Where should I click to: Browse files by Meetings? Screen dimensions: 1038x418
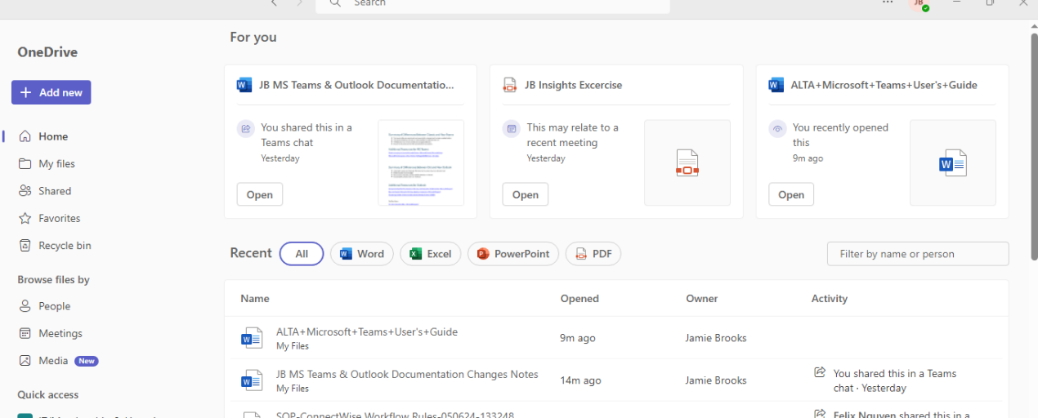60,333
